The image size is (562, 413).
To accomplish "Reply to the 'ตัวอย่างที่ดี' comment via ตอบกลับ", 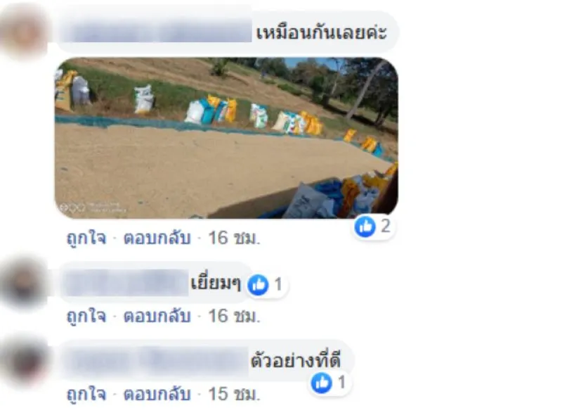I will click(x=157, y=394).
